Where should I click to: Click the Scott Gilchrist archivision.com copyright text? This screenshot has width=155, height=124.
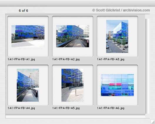click(x=121, y=10)
